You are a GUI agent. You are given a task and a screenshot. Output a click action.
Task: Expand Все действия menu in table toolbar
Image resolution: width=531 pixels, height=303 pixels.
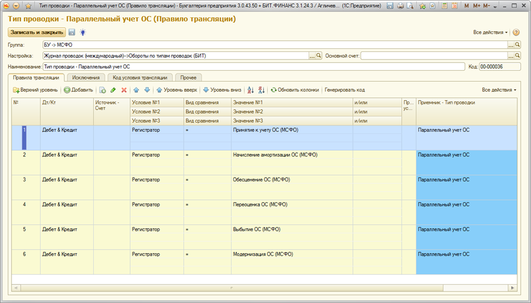click(x=499, y=90)
